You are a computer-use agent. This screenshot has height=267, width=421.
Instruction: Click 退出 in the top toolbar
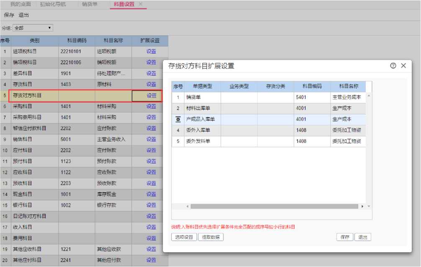pyautogui.click(x=24, y=15)
